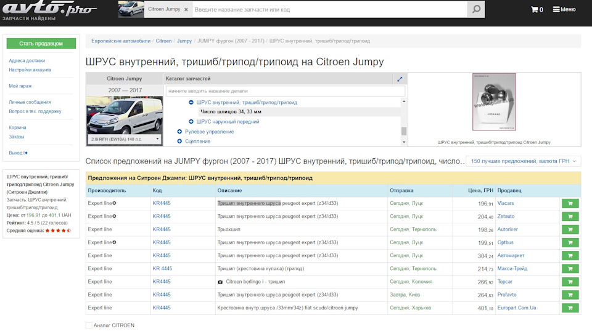Go to Jumpy breadcrumb

tap(184, 41)
